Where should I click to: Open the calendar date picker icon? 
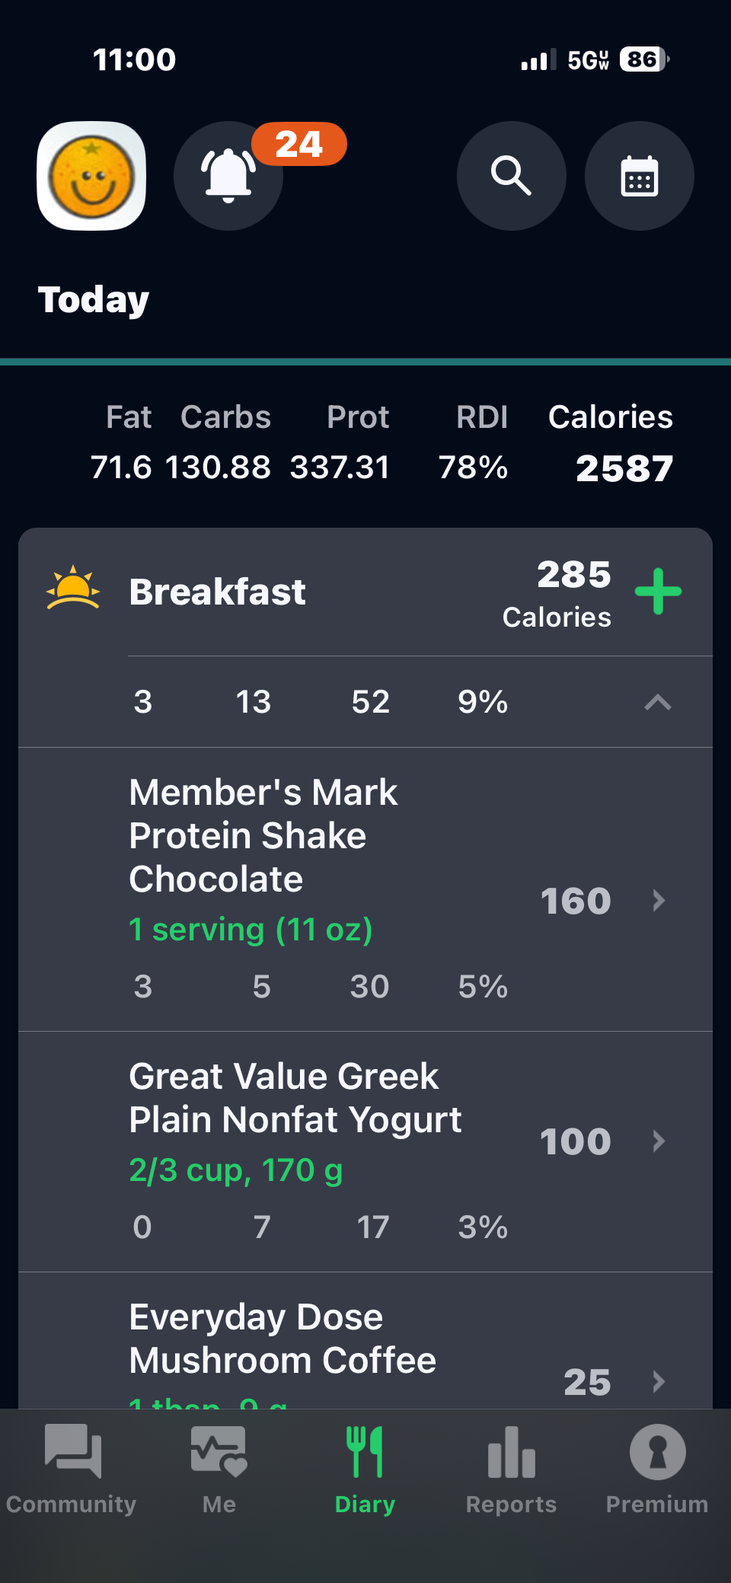click(639, 176)
